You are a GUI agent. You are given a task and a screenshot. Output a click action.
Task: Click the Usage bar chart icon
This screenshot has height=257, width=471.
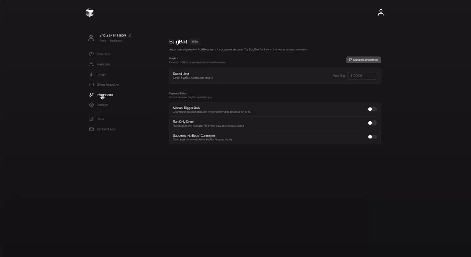tap(91, 74)
